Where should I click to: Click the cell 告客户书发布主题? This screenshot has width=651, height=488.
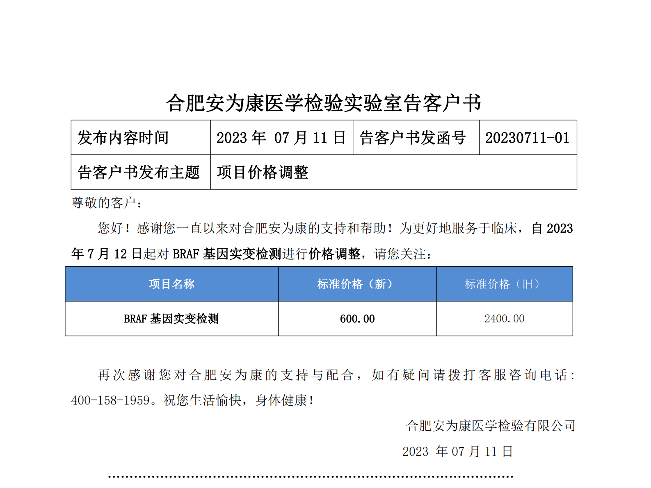(x=141, y=172)
